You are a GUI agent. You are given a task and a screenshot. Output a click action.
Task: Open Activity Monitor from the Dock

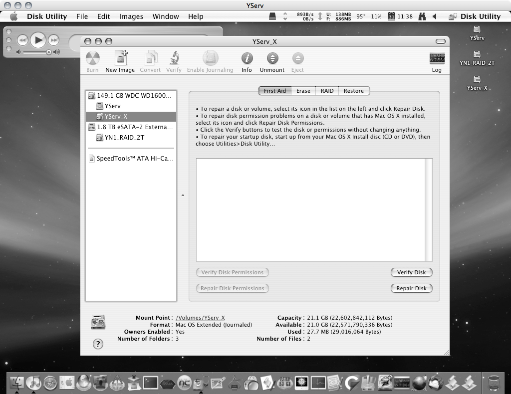[x=318, y=383]
